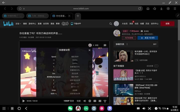Open 漫画 in navigation bar

[52, 24]
